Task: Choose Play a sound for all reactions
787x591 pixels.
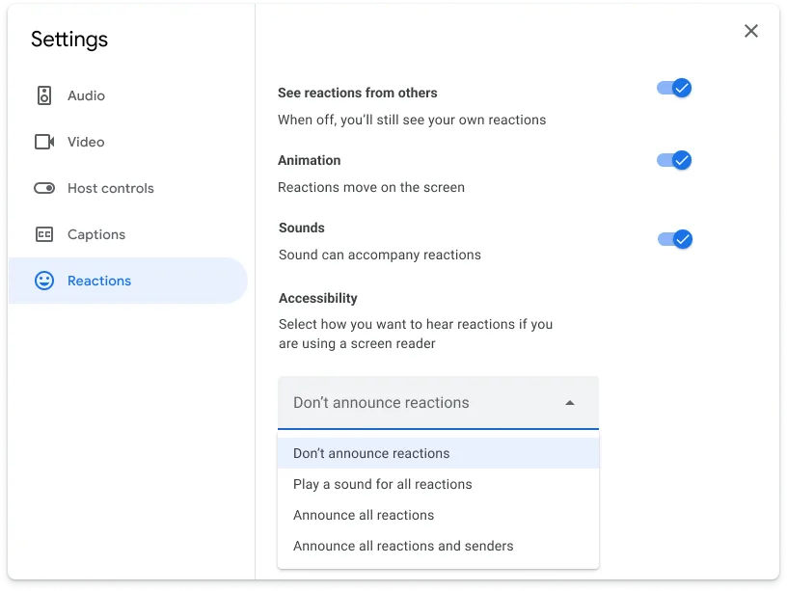Action: pyautogui.click(x=382, y=484)
